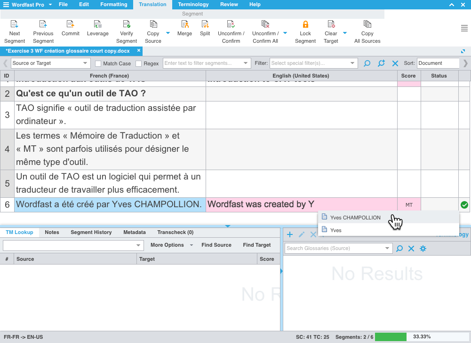
Task: Lock the current segment
Action: click(305, 24)
